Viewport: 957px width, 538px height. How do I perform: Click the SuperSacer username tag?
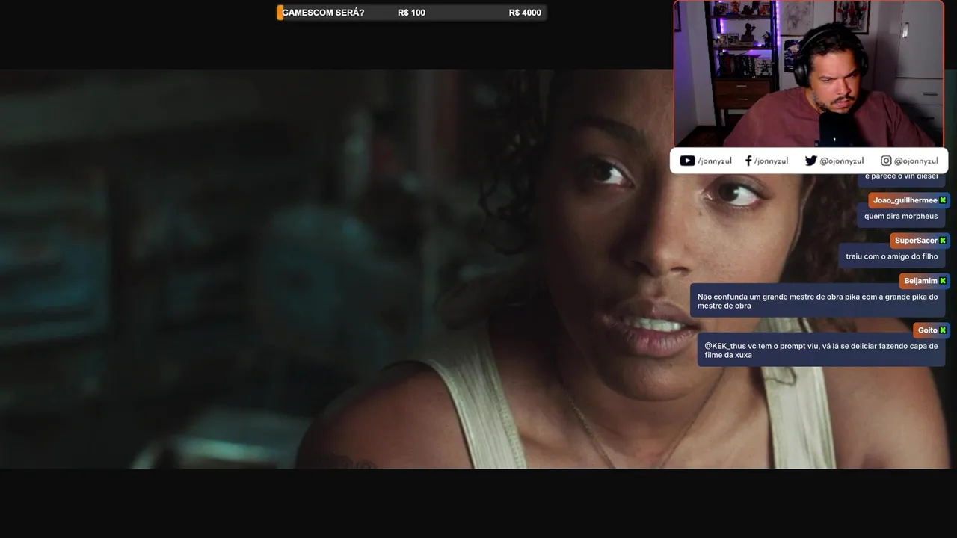tap(920, 241)
